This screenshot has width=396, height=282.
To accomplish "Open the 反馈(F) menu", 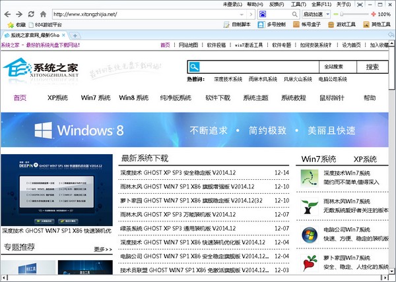I will [277, 5].
